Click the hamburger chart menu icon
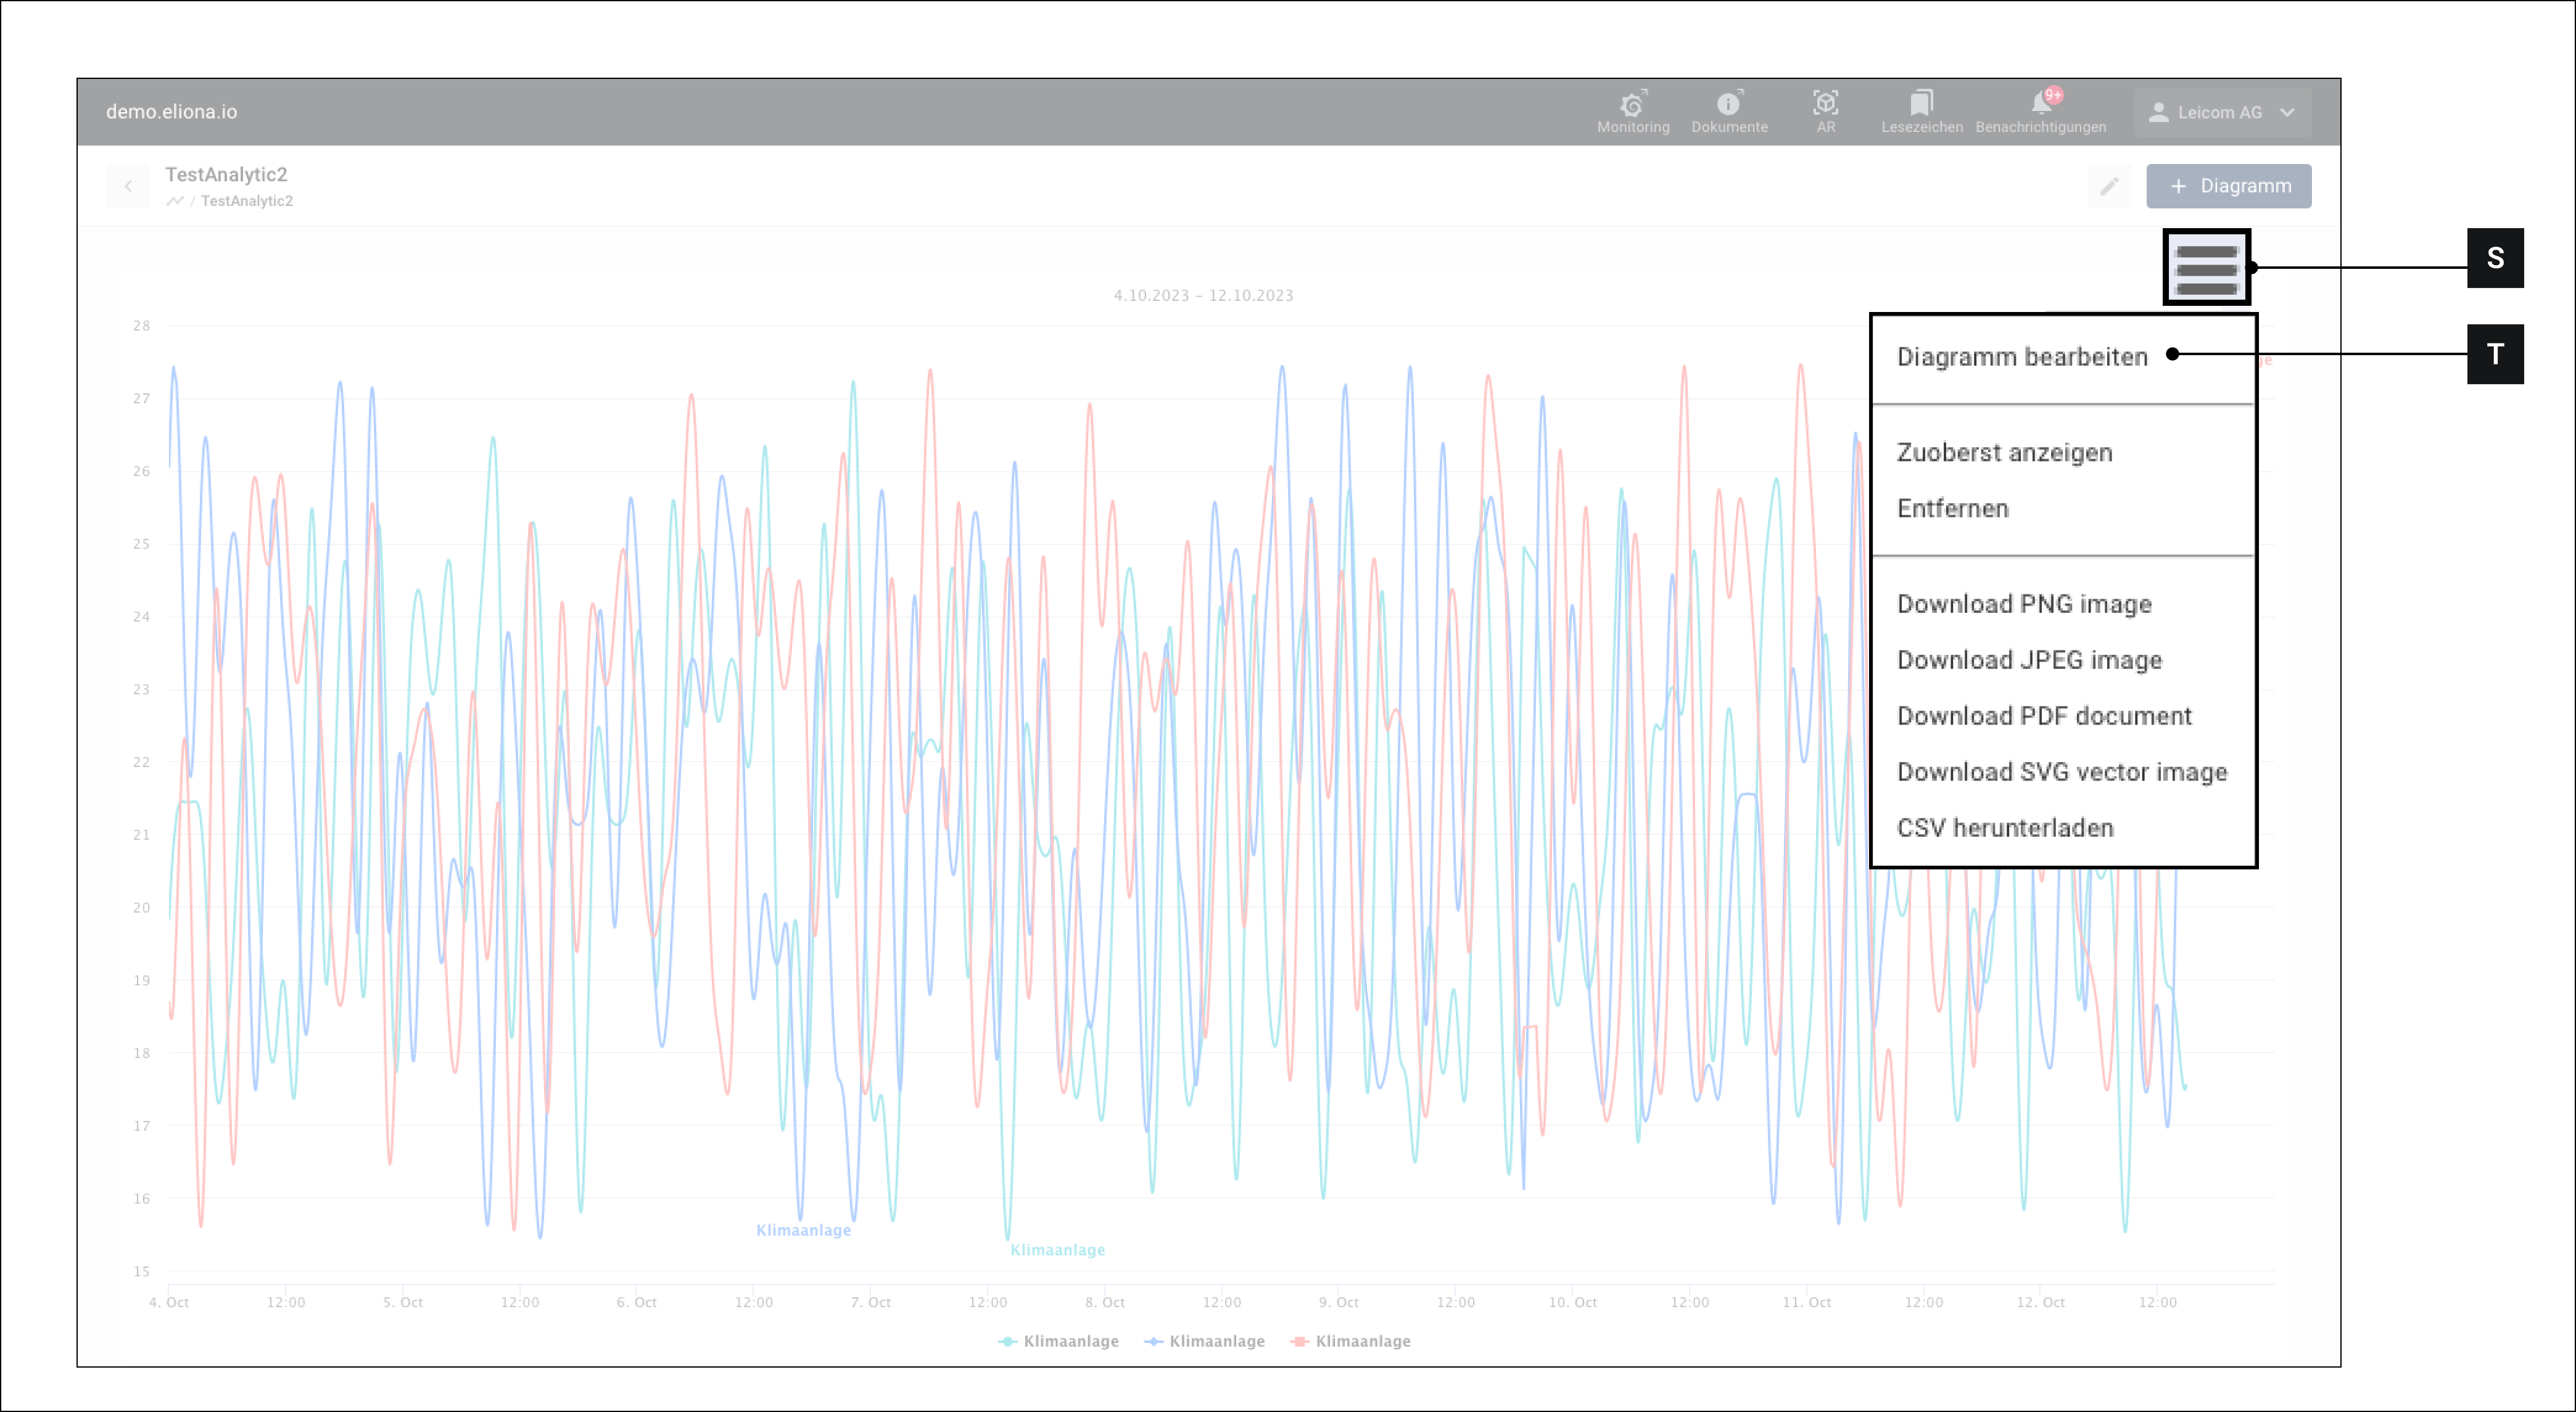 (x=2206, y=268)
